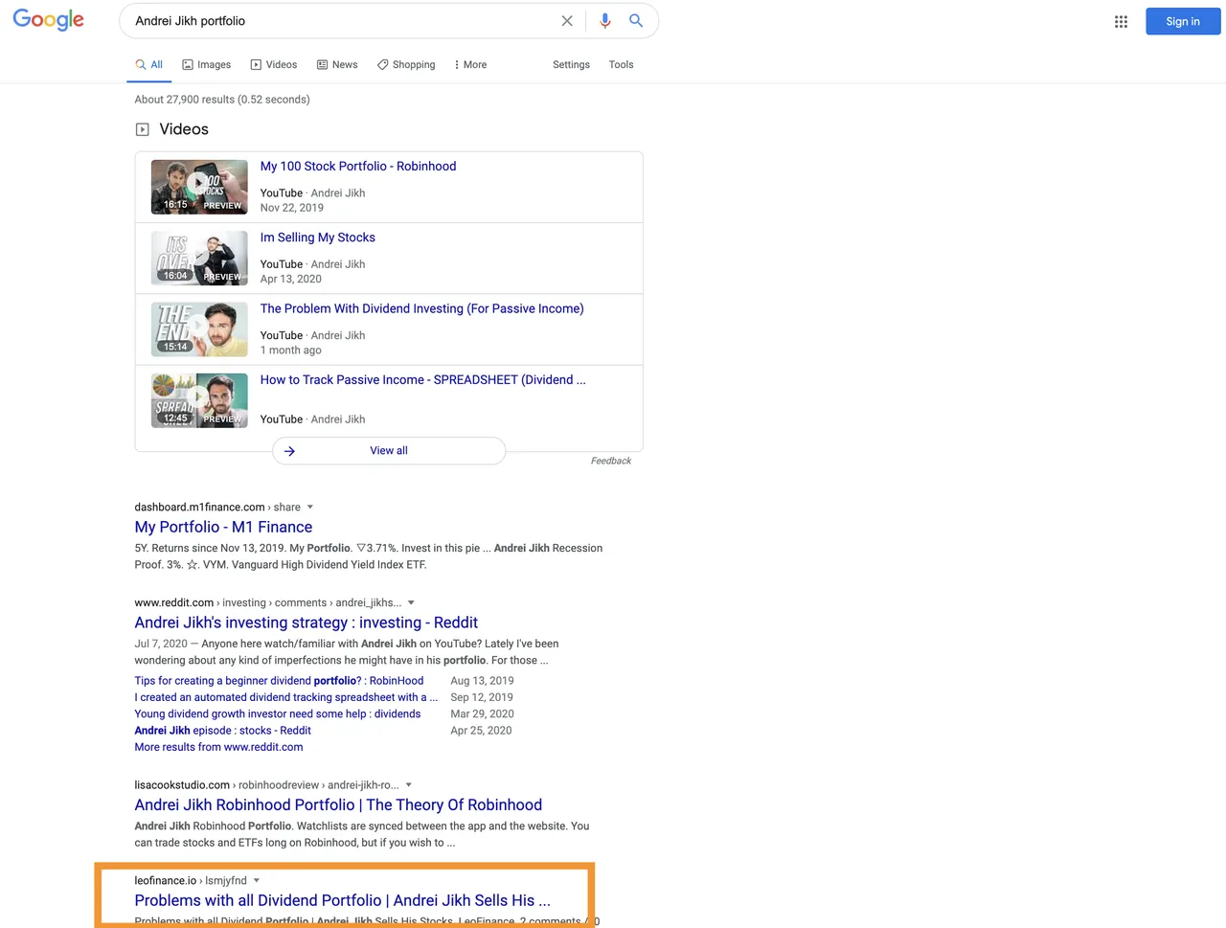Click the About 27,900 results count text

pos(222,100)
